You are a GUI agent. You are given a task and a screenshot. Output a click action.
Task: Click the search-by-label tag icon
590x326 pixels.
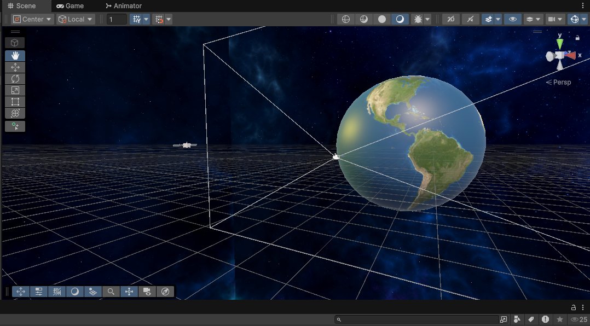tap(531, 319)
